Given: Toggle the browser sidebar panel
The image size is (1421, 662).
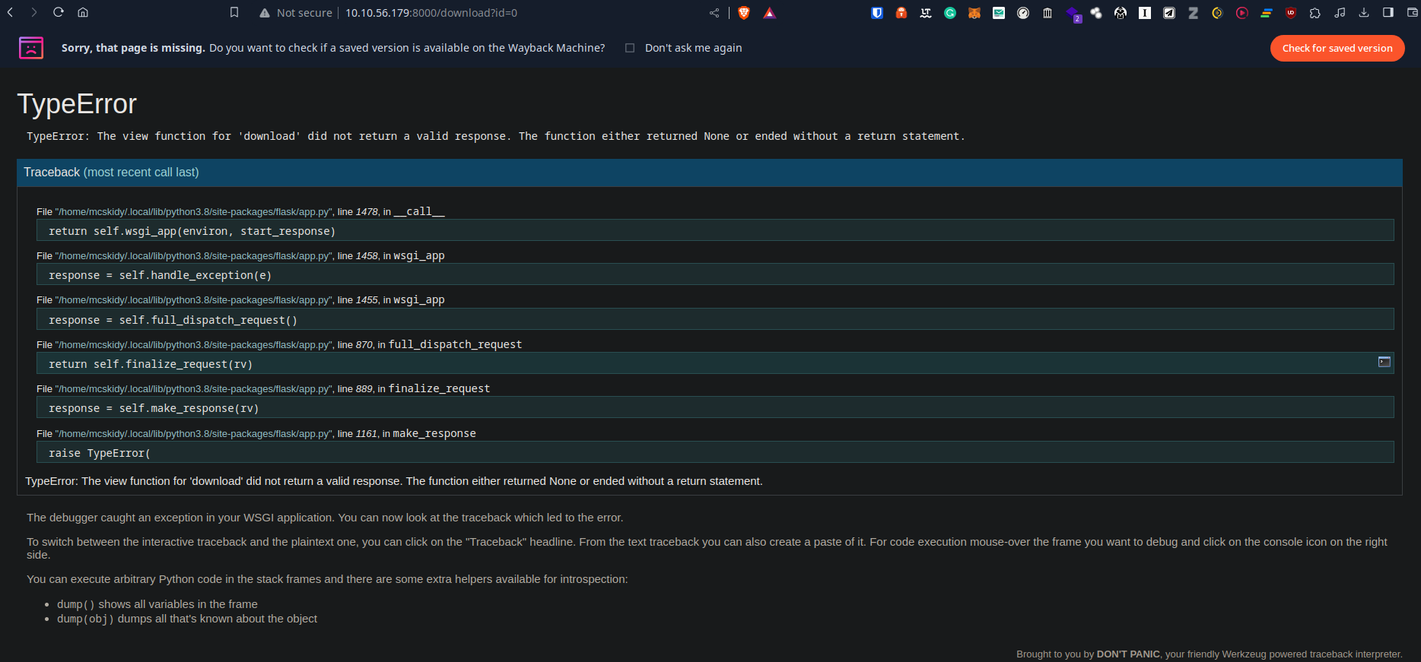Looking at the screenshot, I should click(x=1388, y=13).
